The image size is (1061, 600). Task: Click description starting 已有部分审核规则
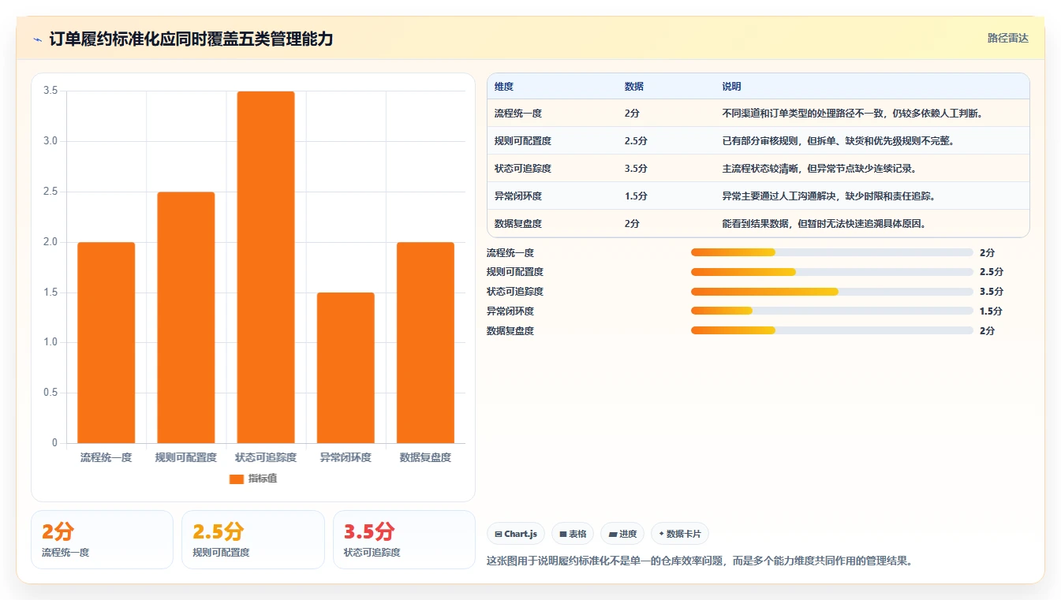(x=839, y=141)
